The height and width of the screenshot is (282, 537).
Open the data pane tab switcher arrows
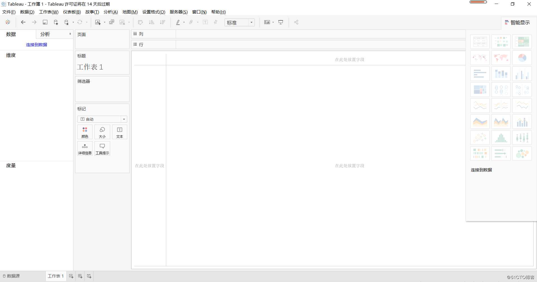(70, 34)
